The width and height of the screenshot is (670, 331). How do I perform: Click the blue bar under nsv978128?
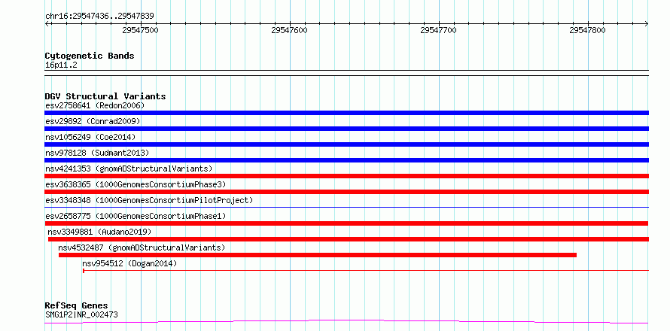(346, 160)
